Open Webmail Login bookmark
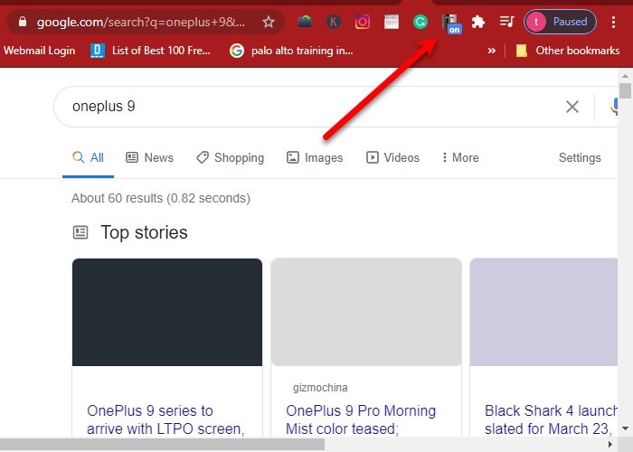 (x=39, y=51)
